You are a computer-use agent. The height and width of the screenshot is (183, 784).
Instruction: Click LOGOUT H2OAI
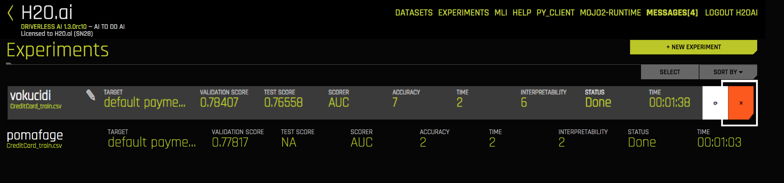(731, 13)
